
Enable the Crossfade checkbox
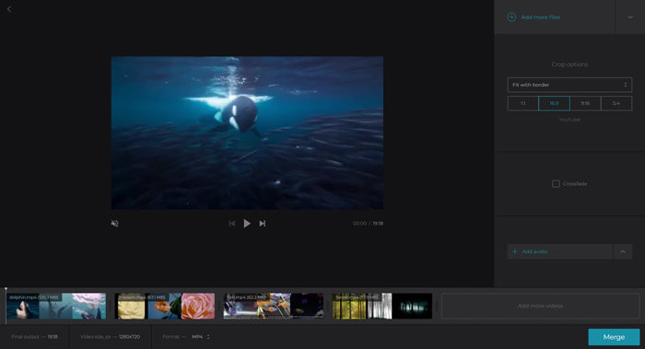556,184
